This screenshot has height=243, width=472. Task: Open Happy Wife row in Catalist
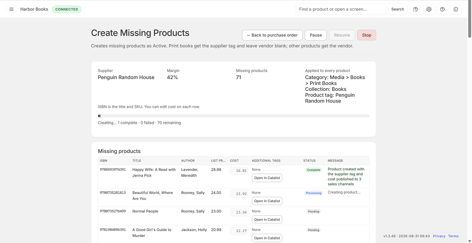[267, 178]
